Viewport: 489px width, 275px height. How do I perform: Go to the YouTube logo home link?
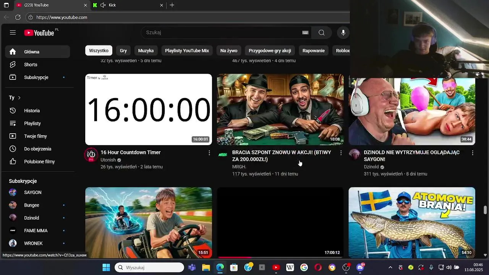pos(39,33)
